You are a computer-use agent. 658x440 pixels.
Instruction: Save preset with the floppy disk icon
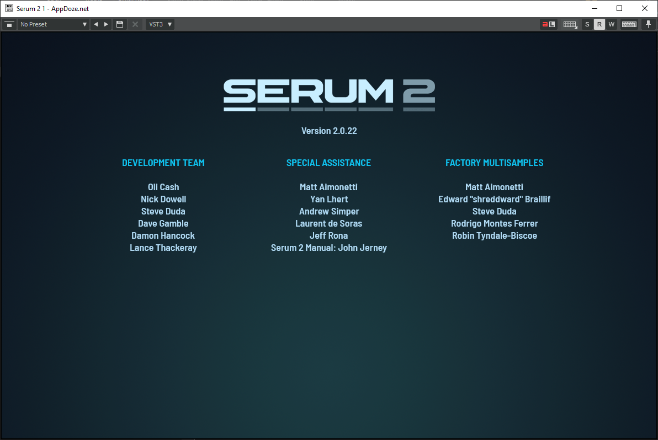point(120,24)
